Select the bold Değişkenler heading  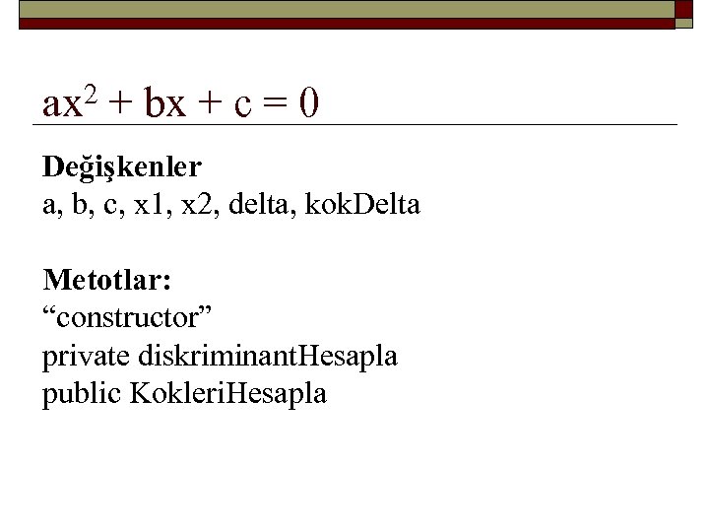click(121, 166)
